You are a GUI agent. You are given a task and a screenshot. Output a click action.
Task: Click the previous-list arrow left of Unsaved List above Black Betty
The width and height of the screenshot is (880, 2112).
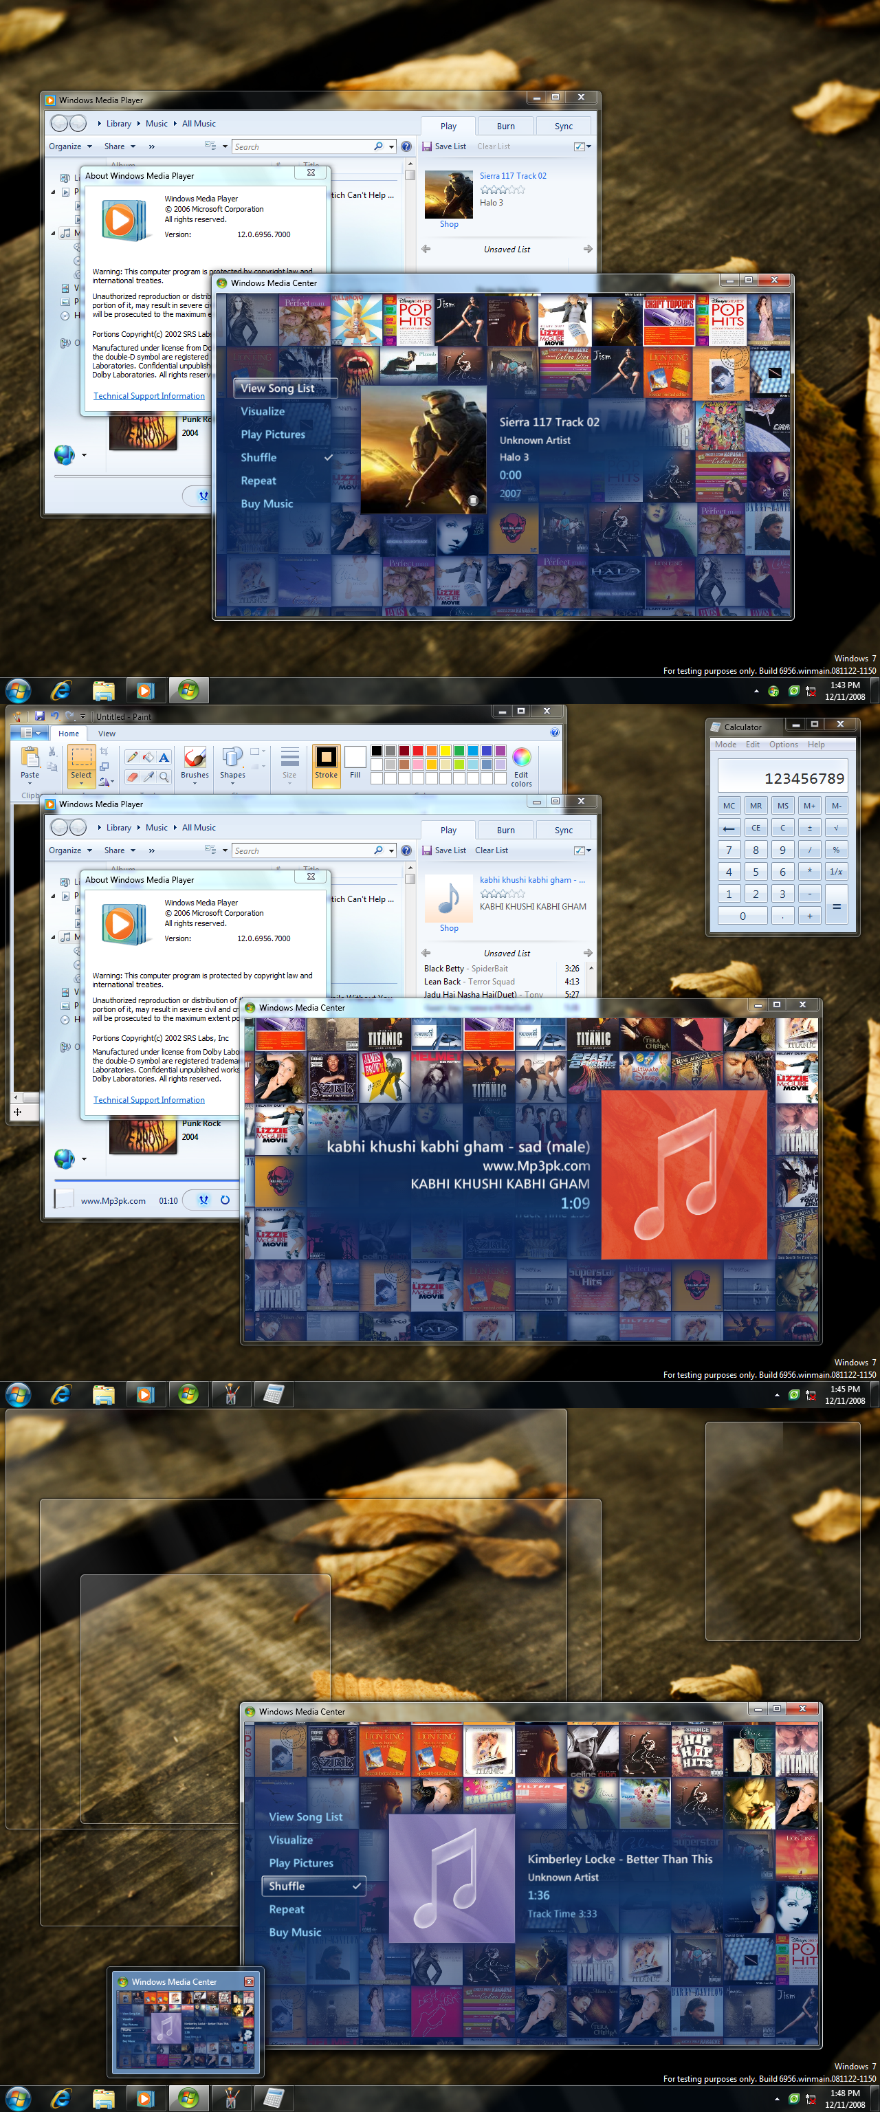coord(426,953)
